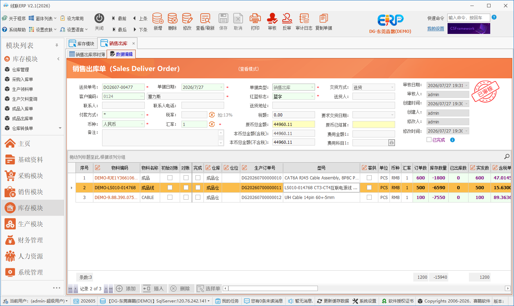Go to 最后 last record
Screen dimensions: 514x306
point(119,29)
